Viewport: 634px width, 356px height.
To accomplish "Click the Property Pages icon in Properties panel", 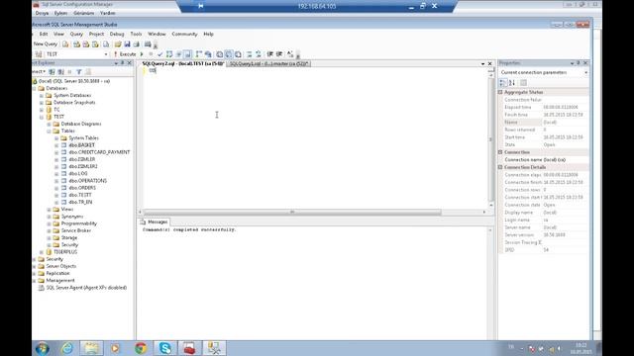I will click(x=524, y=83).
